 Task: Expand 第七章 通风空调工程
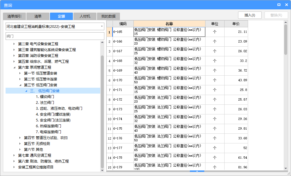click(14, 155)
